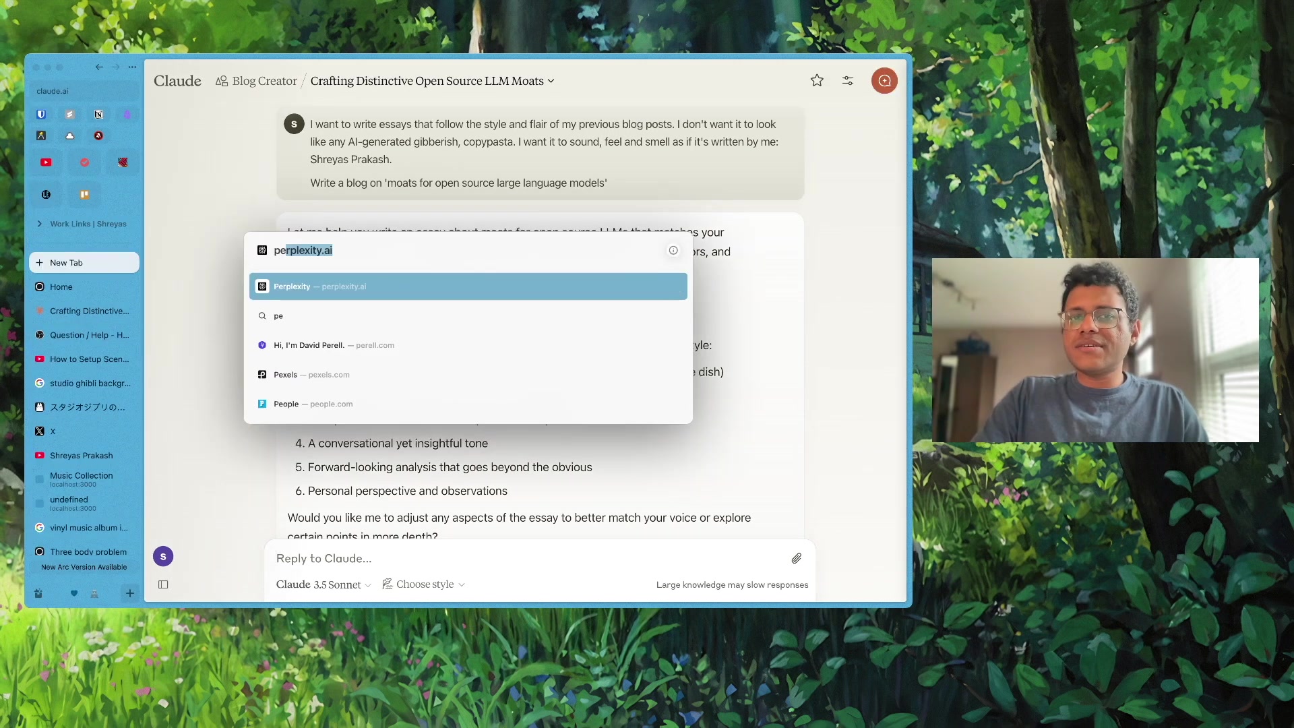Select the robot space icon
Image resolution: width=1294 pixels, height=728 pixels.
(94, 593)
